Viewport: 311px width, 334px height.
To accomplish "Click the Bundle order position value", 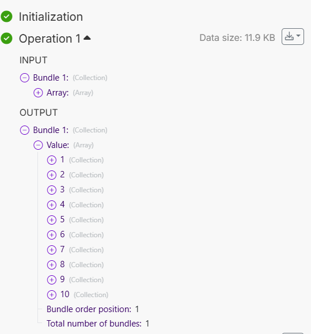I will pyautogui.click(x=137, y=309).
